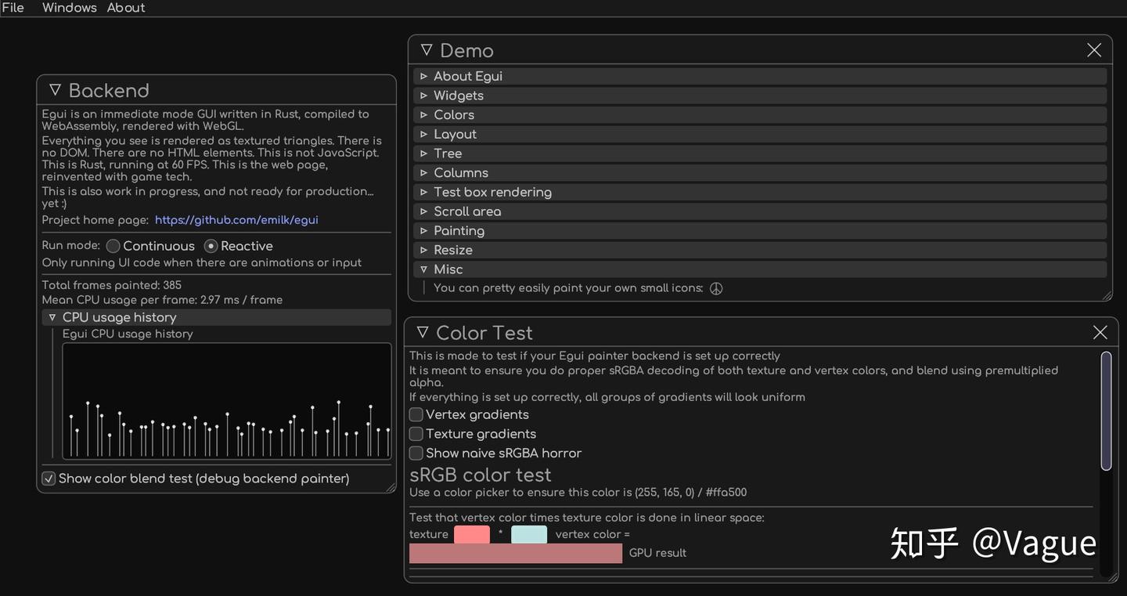This screenshot has height=596, width=1127.
Task: Expand the Widgets section
Action: click(x=759, y=96)
